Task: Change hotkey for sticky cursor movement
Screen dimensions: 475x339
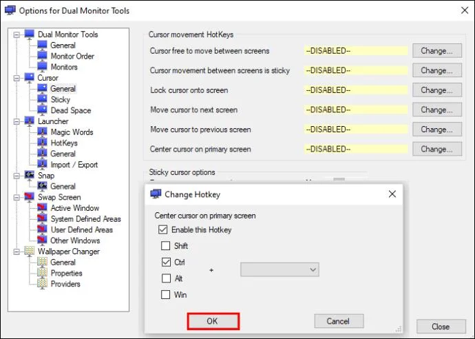Action: [437, 70]
